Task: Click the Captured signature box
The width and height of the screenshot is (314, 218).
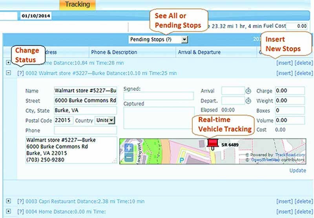Action: coord(159,118)
